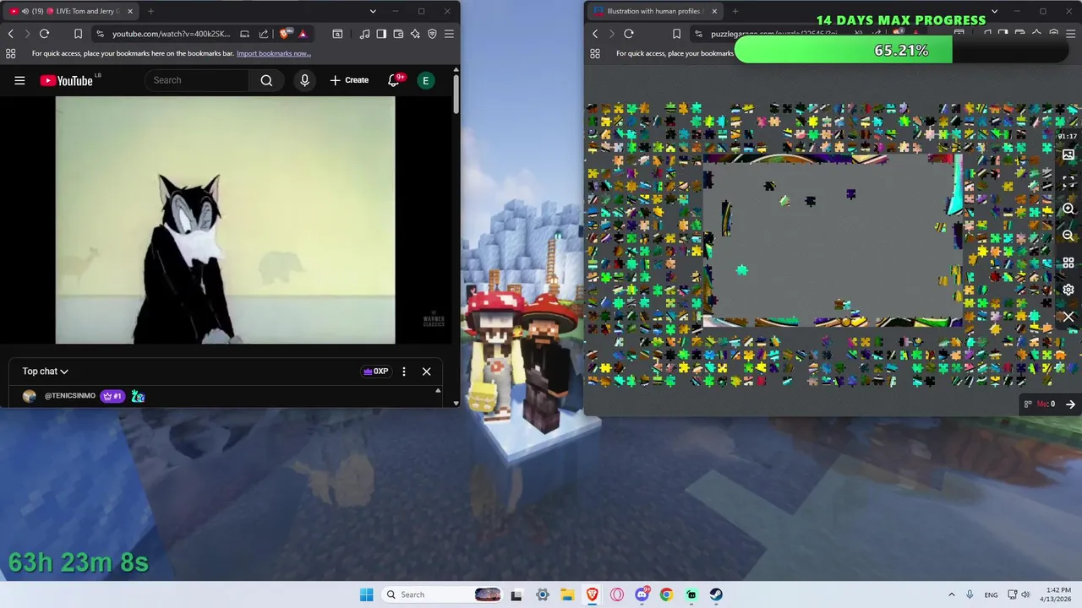
Task: Open the playlist music note icon in YouTube window
Action: click(x=364, y=34)
